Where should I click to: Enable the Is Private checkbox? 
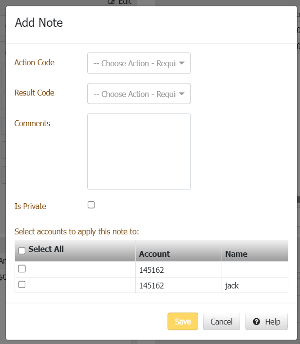(91, 205)
